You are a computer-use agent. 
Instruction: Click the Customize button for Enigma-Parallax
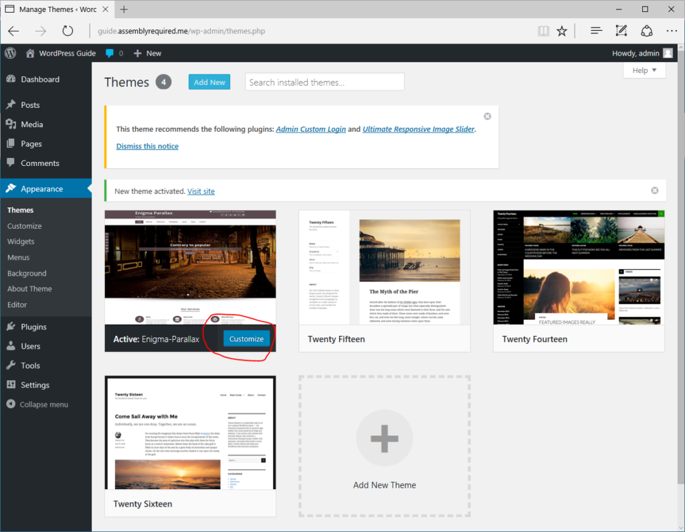(x=246, y=339)
